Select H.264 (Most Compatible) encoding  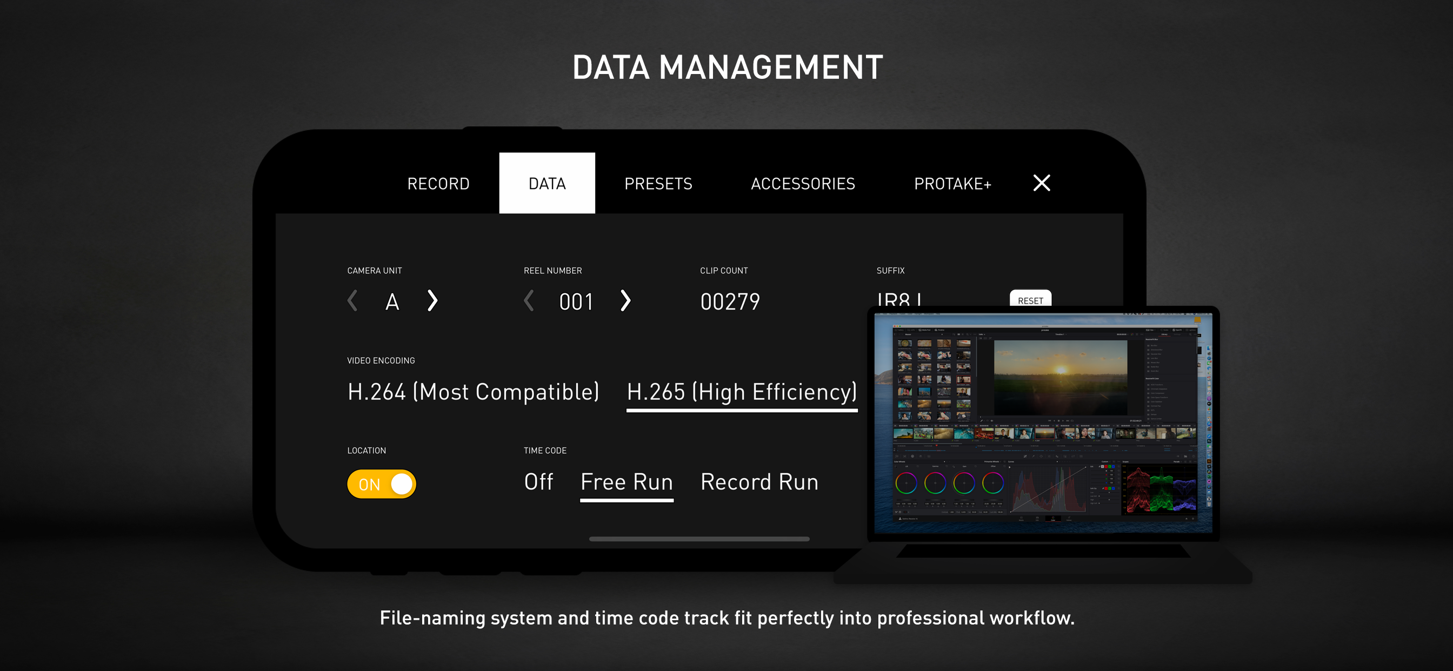(473, 392)
